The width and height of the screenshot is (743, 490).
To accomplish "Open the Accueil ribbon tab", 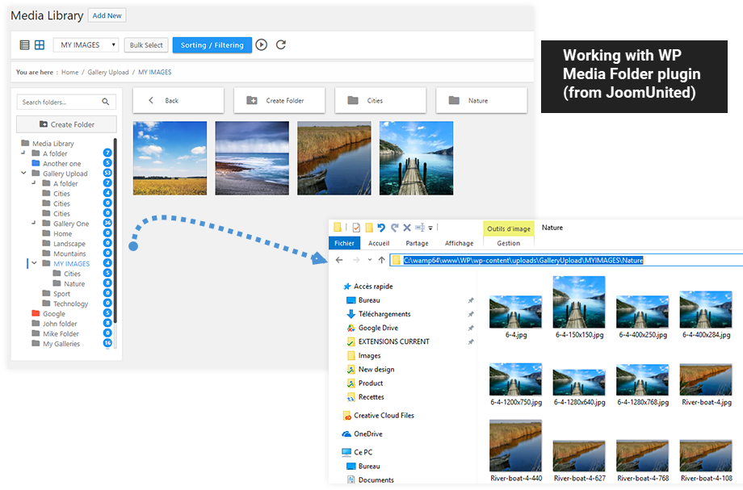I will tap(379, 243).
